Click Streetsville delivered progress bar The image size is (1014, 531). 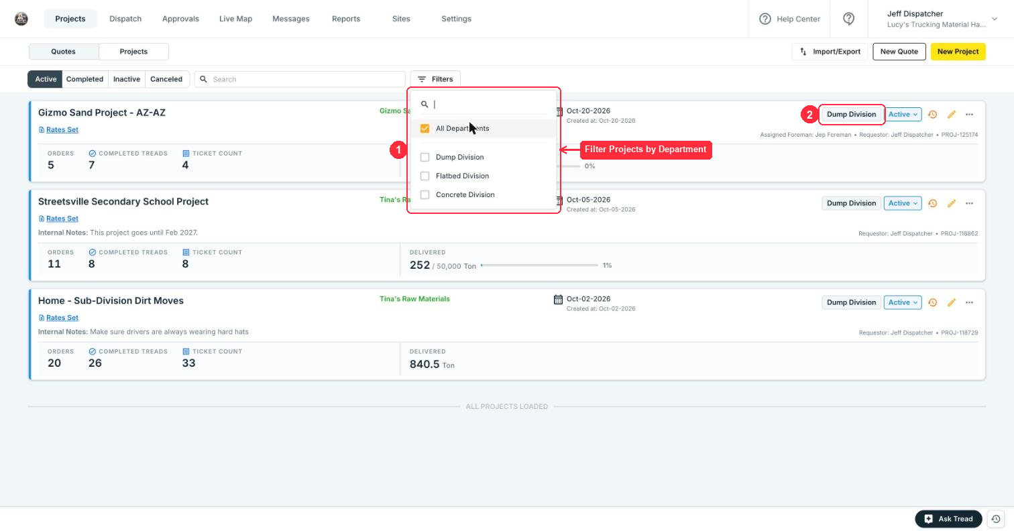pyautogui.click(x=539, y=265)
